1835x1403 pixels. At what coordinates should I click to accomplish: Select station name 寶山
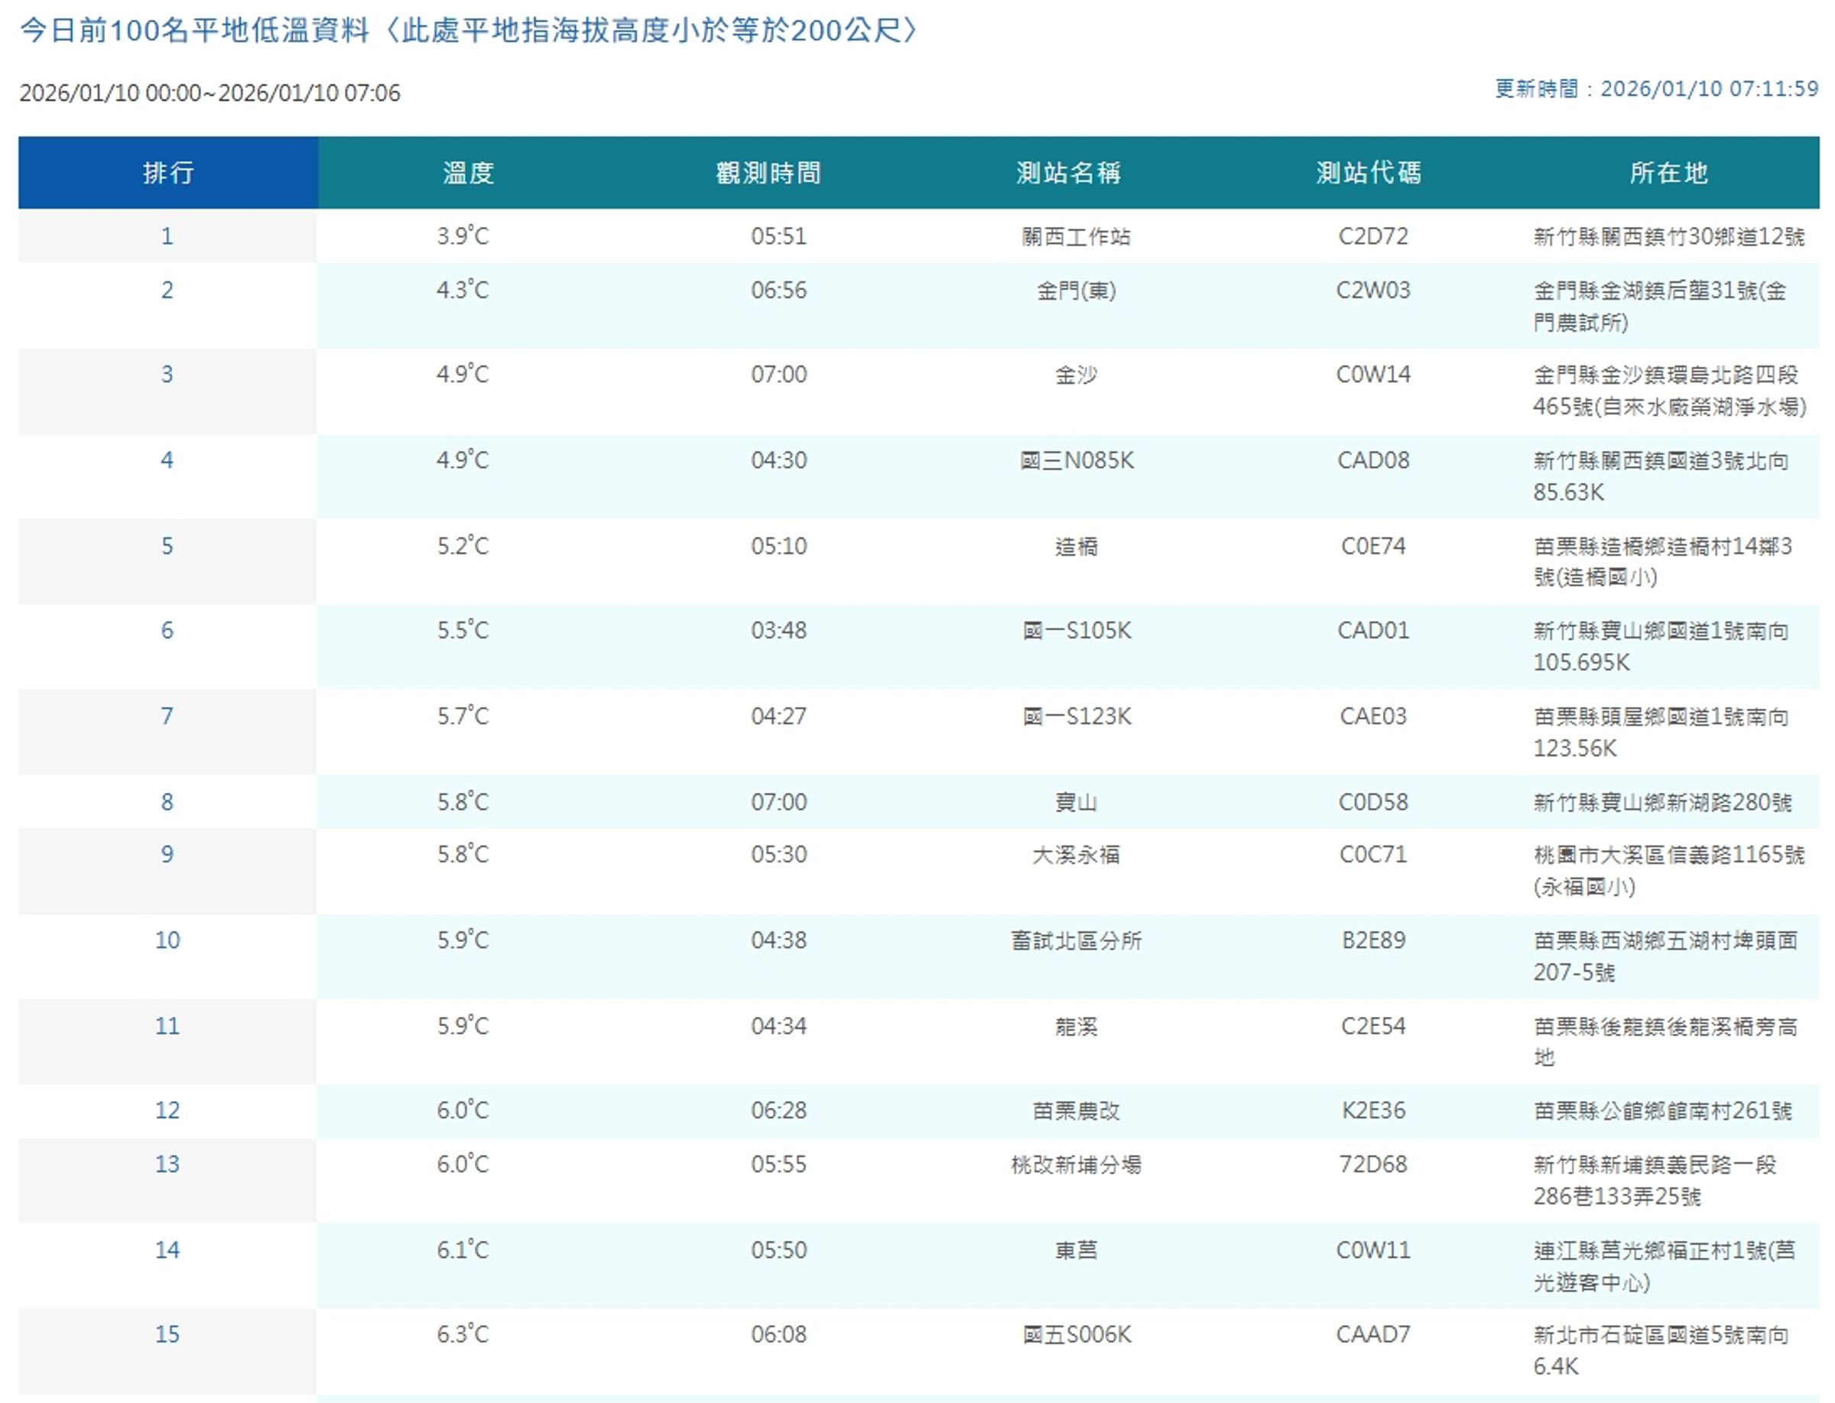click(1076, 803)
